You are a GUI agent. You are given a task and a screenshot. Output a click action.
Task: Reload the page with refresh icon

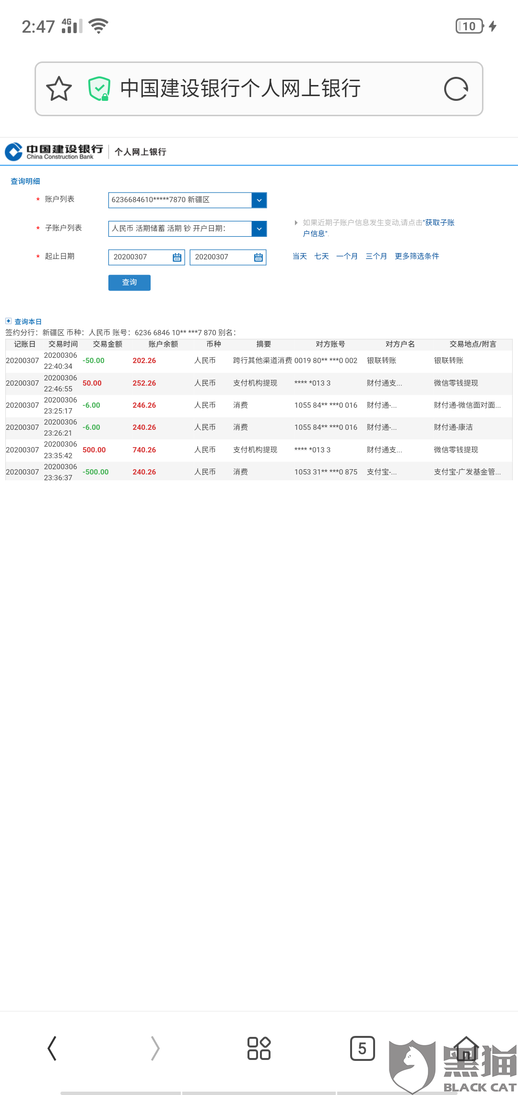456,89
